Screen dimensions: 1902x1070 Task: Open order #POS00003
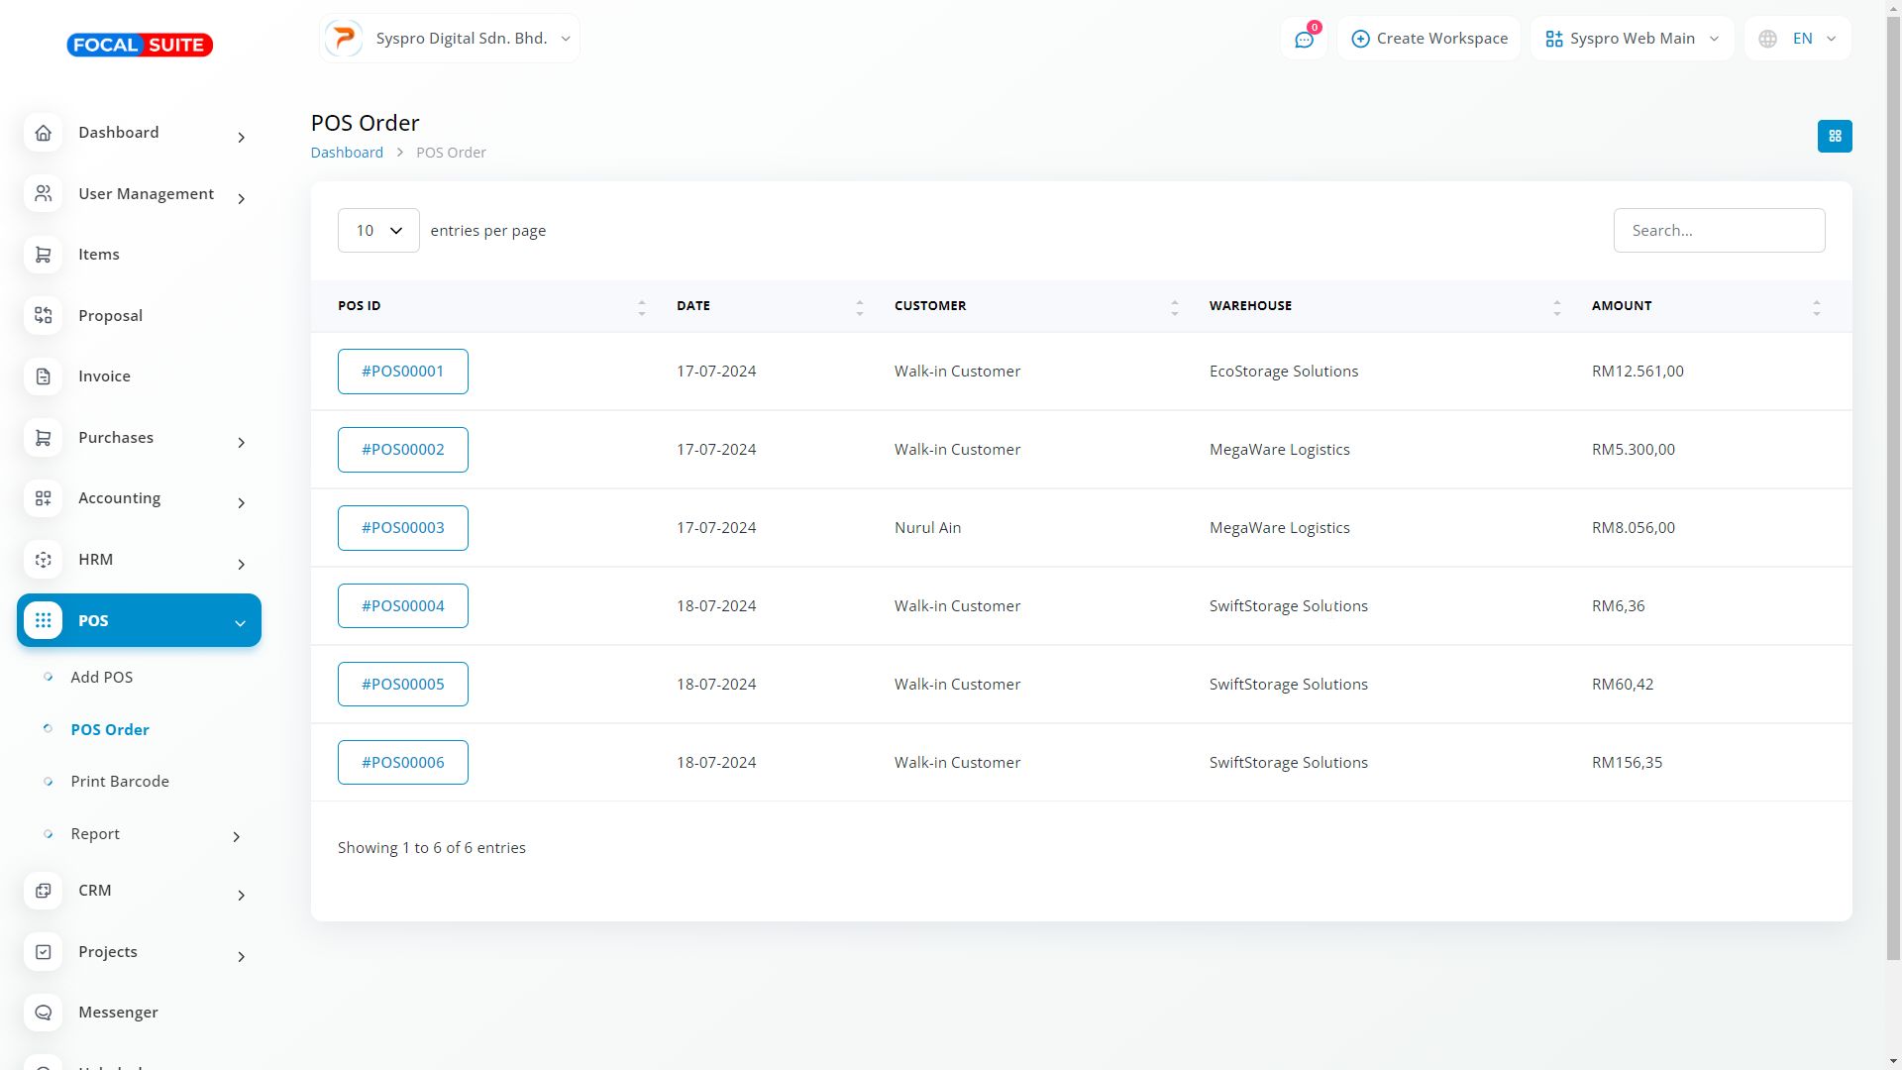point(402,528)
